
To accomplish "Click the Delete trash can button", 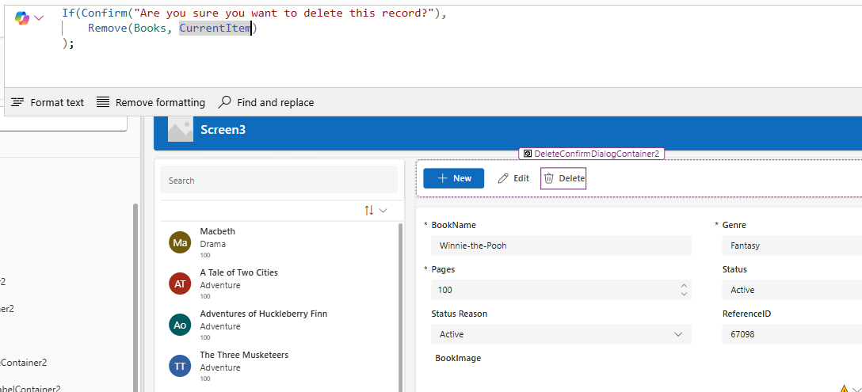I will tap(563, 178).
